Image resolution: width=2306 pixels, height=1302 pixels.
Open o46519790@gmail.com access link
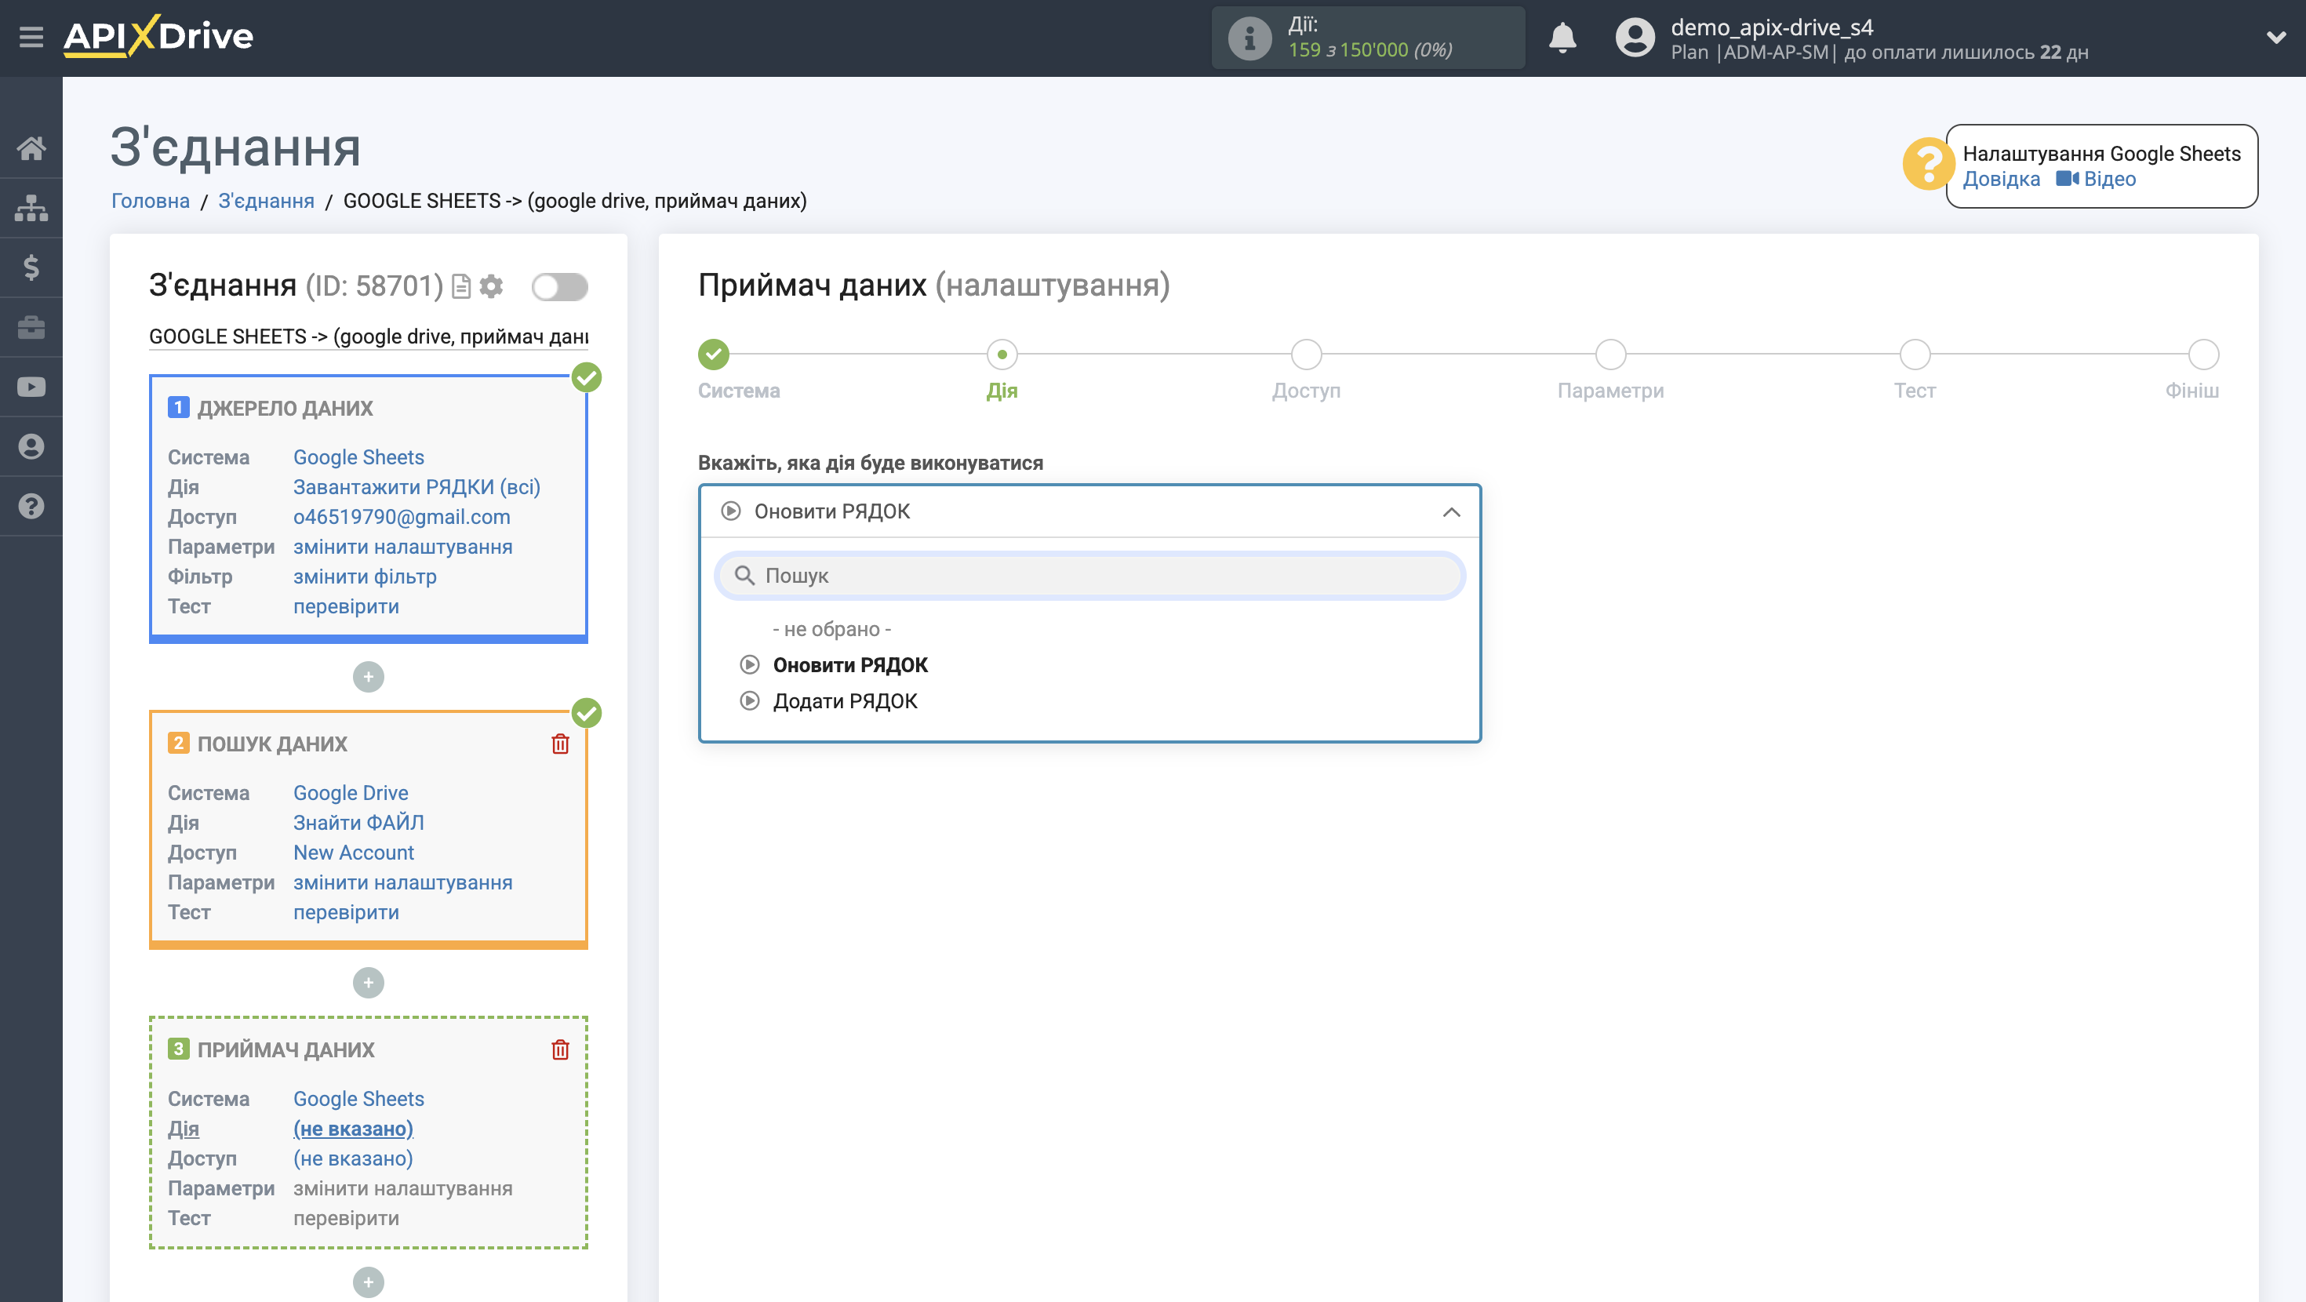[x=401, y=517]
